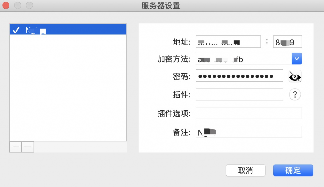Click the 插件选项 input field
The image size is (324, 187).
[249, 113]
